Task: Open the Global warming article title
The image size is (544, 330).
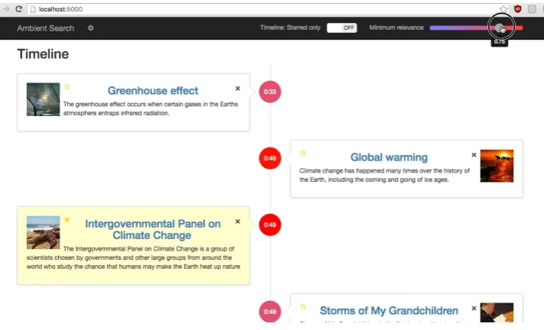Action: 389,157
